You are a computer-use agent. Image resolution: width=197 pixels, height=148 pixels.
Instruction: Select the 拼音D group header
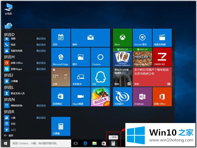pyautogui.click(x=9, y=34)
